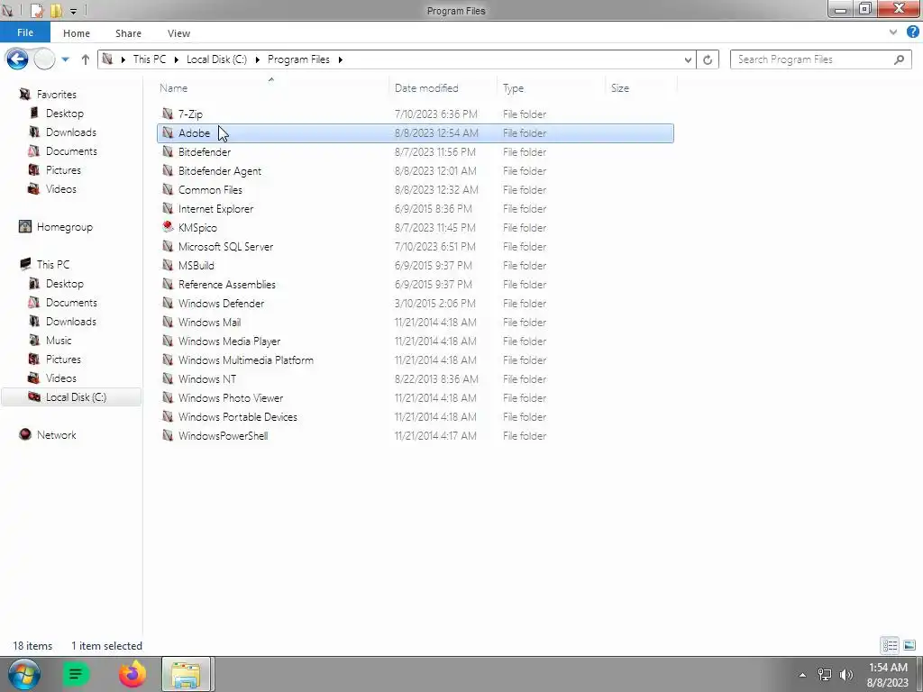The image size is (923, 692).
Task: Select Local Disk (C:) in sidebar
Action: [x=71, y=397]
